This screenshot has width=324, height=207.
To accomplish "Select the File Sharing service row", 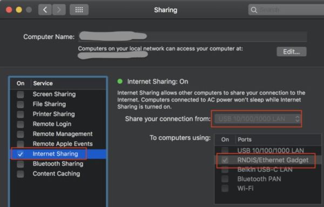I will click(58, 104).
